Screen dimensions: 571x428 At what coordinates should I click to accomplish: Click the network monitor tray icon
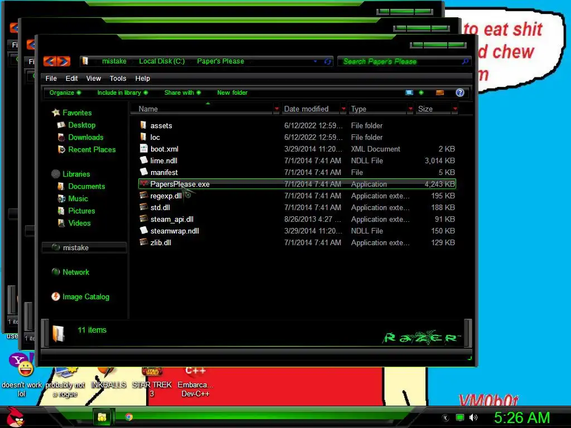(460, 417)
